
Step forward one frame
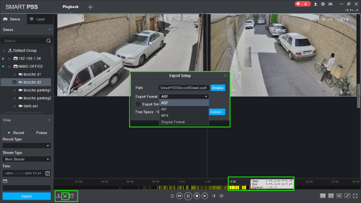tap(205, 196)
